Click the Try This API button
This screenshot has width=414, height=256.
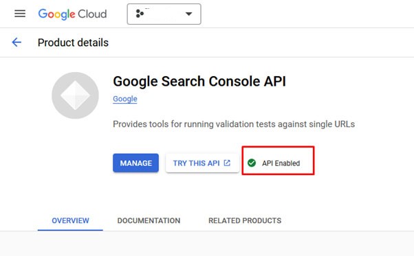tap(202, 163)
